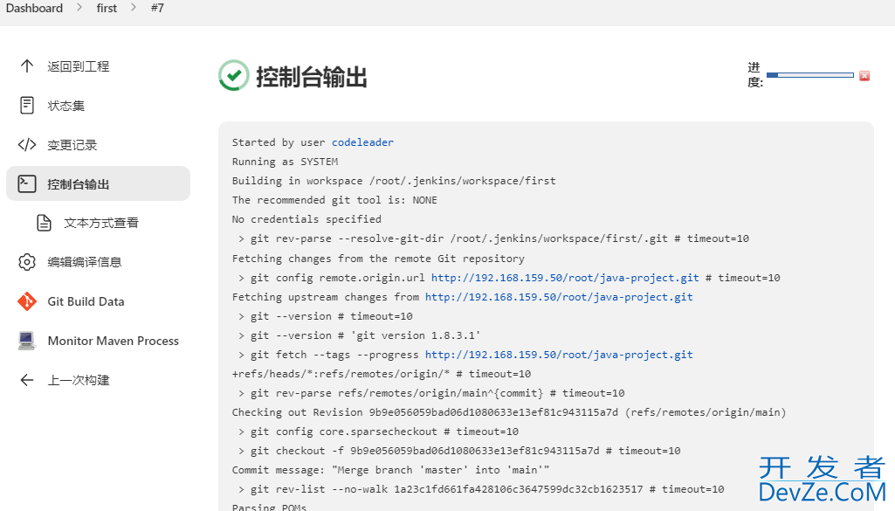Click the 'Running as SYSTEM' log line

285,162
